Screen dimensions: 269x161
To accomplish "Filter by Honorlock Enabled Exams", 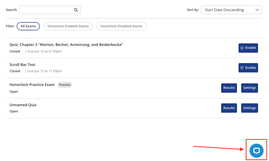I will pyautogui.click(x=68, y=26).
